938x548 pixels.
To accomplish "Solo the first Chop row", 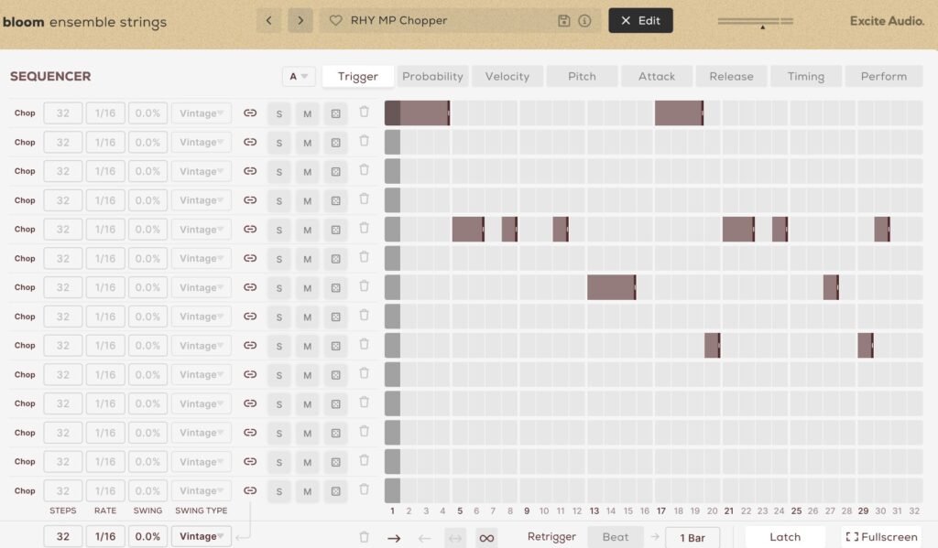I will point(279,113).
